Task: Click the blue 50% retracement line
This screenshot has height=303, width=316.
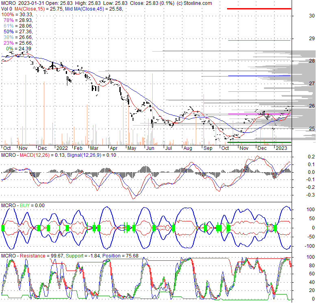Action: (259, 76)
